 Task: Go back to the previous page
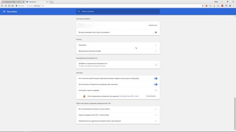click(x=2, y=6)
